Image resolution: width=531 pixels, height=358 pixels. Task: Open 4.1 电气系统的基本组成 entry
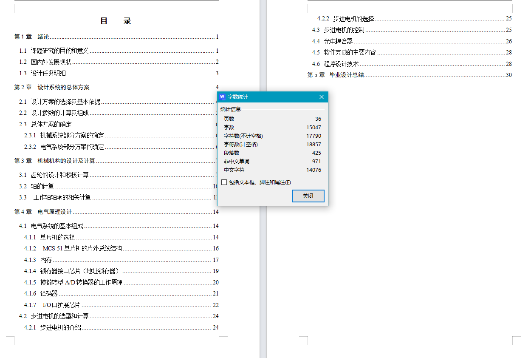point(119,226)
